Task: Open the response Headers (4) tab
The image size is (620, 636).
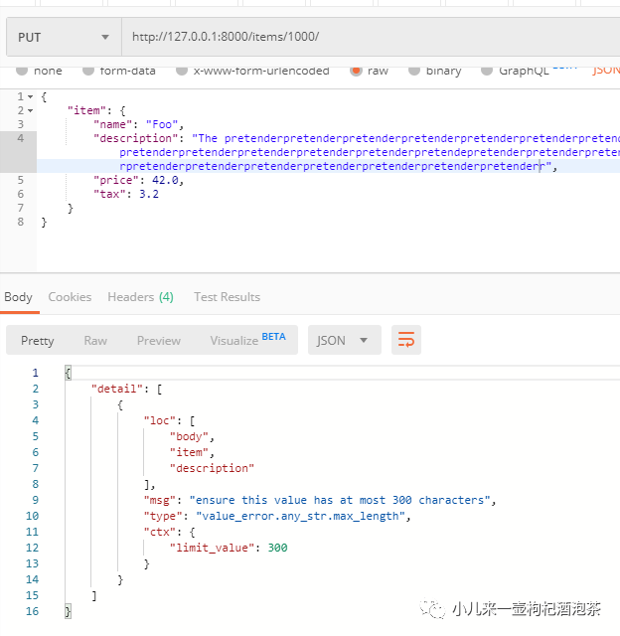Action: coord(140,297)
